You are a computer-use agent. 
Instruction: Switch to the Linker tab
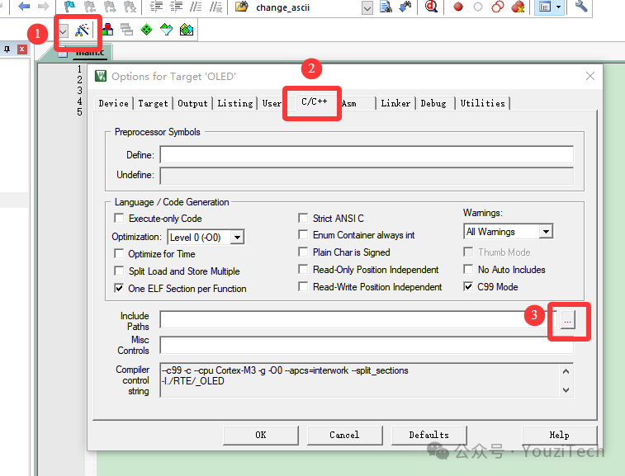[x=395, y=104]
